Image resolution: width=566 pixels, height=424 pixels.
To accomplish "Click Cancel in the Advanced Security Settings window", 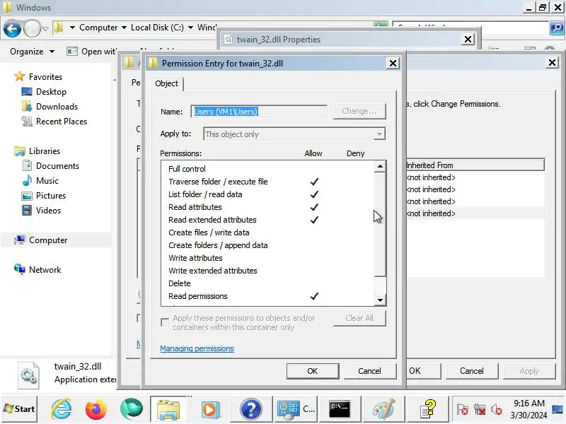I will [471, 371].
